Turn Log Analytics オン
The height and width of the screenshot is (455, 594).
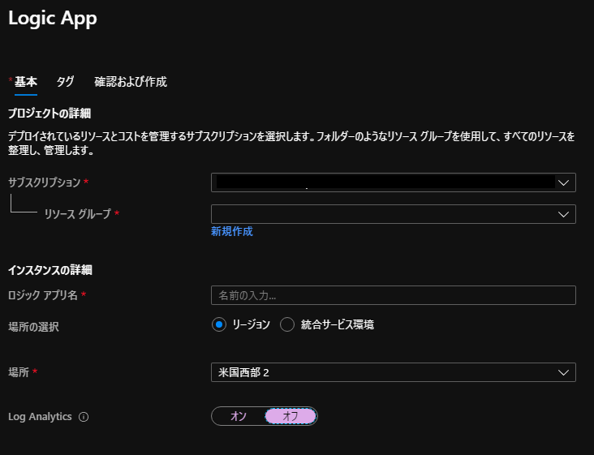coord(239,416)
